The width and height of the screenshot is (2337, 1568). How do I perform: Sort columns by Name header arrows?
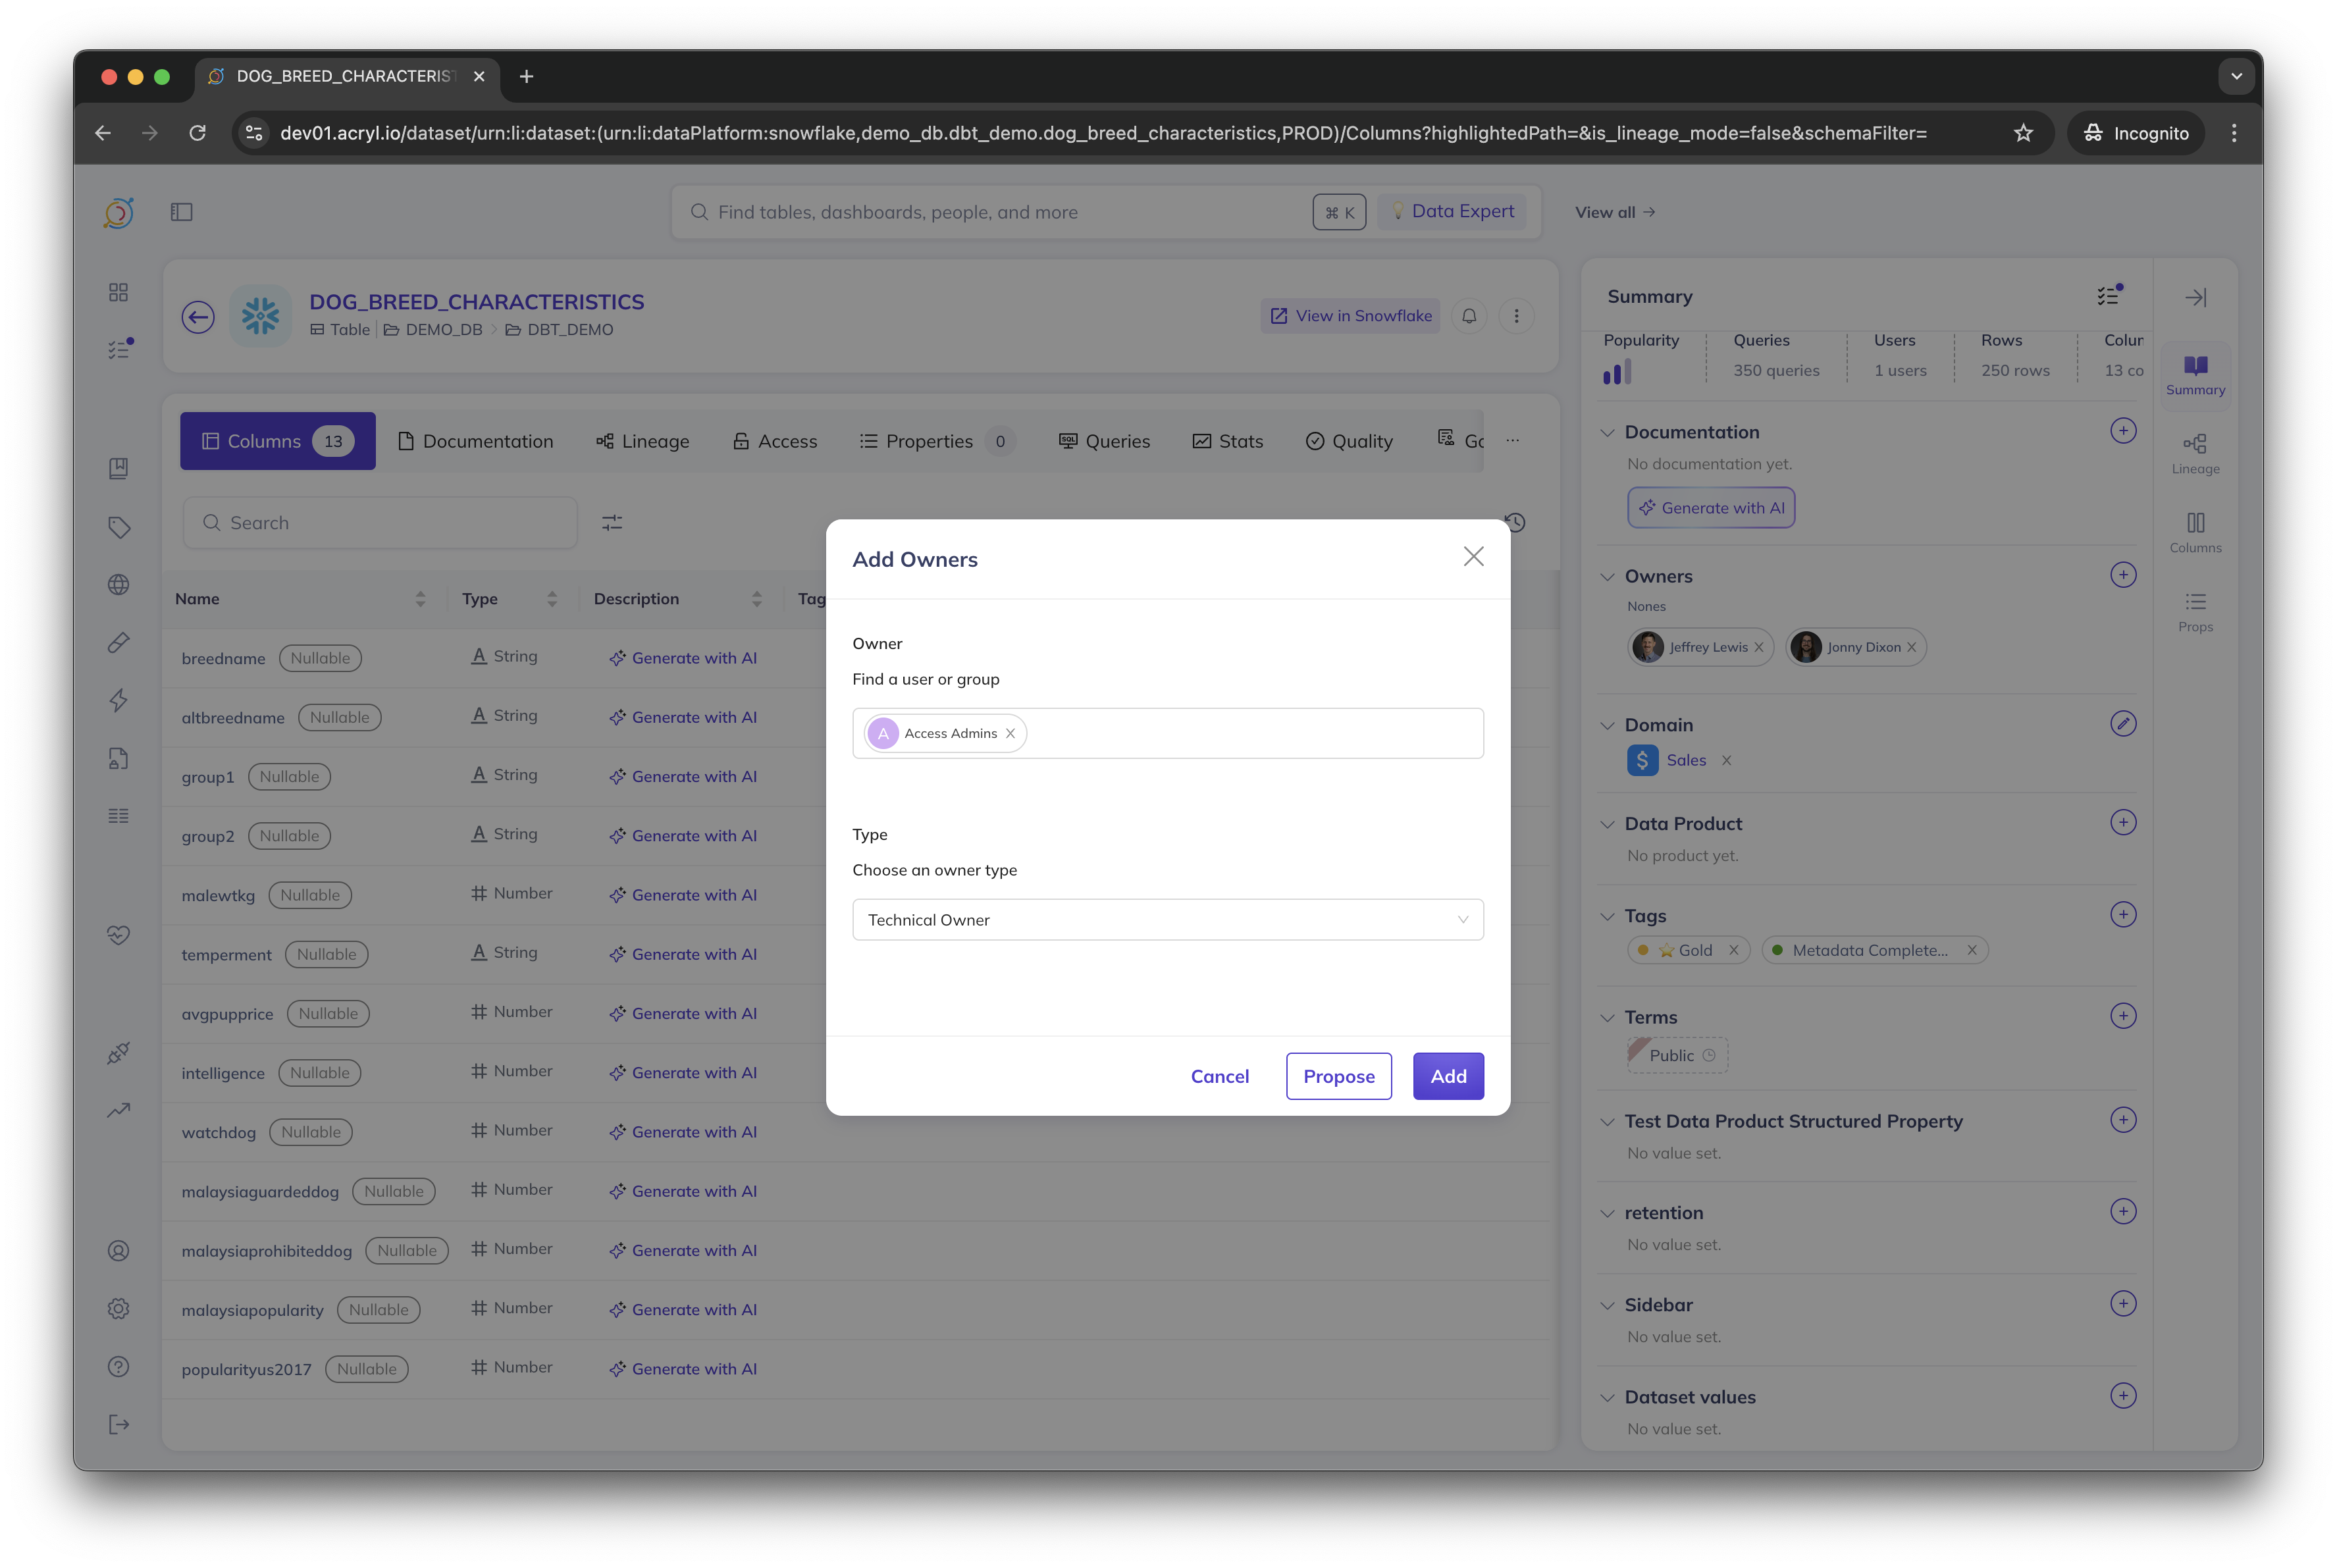pyautogui.click(x=420, y=599)
